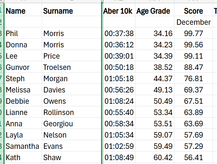This screenshot has width=217, height=164.
Task: Click the score cell 99.77
Action: (193, 34)
